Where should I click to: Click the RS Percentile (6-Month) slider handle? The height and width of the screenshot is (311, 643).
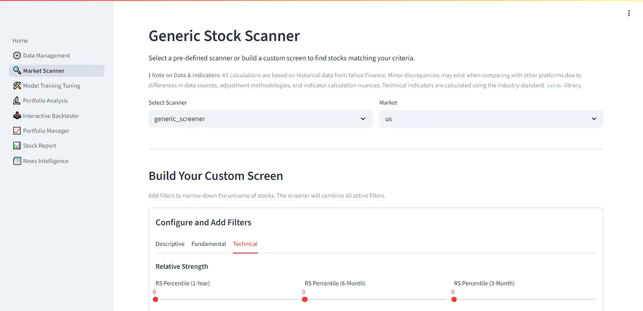pyautogui.click(x=304, y=299)
